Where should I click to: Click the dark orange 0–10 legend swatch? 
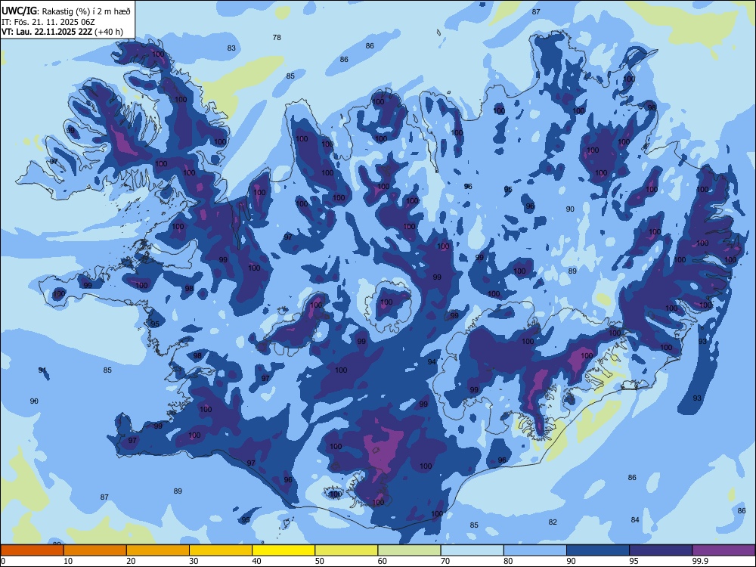tap(32, 550)
